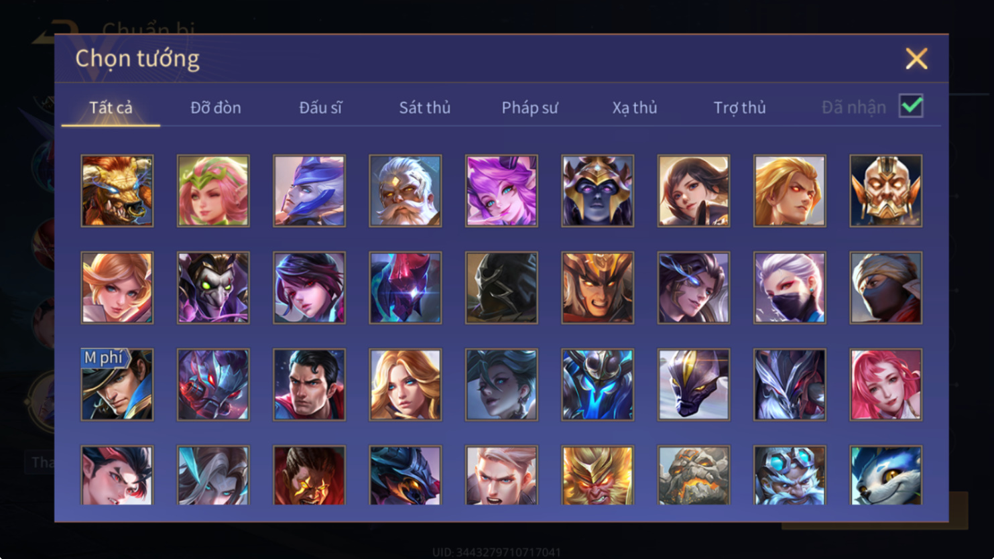Select the white-bearded old man hero
The width and height of the screenshot is (994, 559).
(x=406, y=191)
